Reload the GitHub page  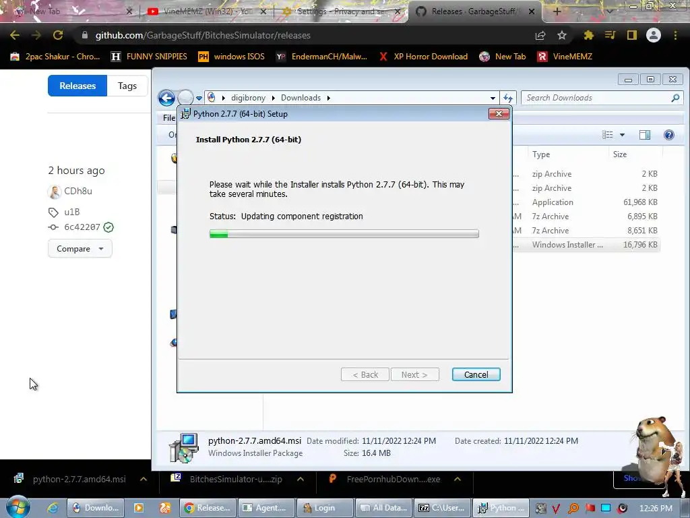pyautogui.click(x=58, y=35)
